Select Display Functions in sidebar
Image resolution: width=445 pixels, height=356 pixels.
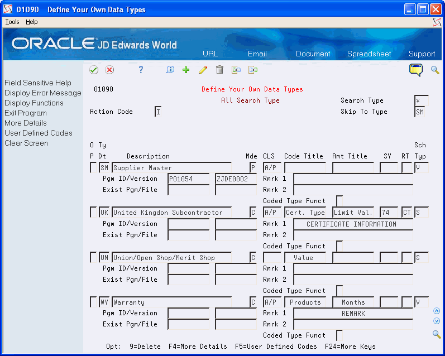(34, 103)
